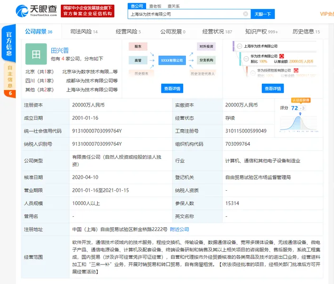Open the legal representative 田兴普 link
334x284 pixels.
point(60,51)
